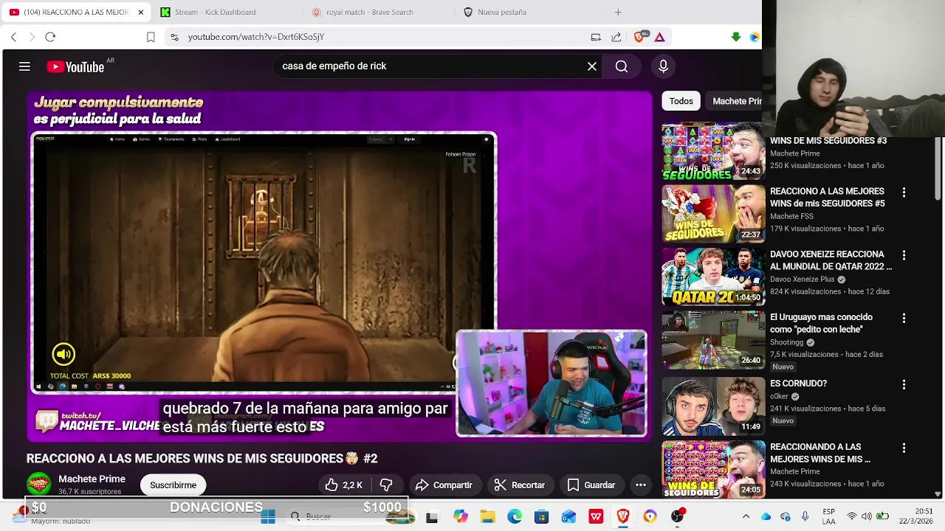The width and height of the screenshot is (945, 531).
Task: Select the Todos filter chip
Action: click(x=681, y=101)
